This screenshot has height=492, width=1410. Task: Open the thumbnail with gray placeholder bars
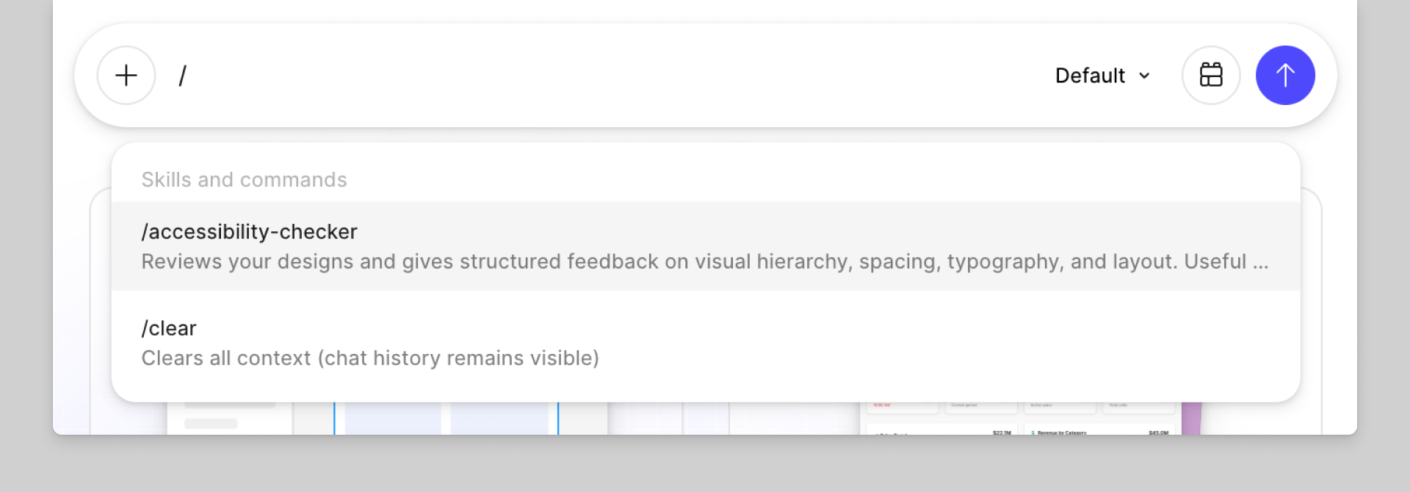coord(229,418)
